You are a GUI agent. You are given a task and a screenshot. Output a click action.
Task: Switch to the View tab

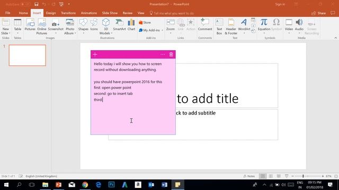(x=141, y=13)
